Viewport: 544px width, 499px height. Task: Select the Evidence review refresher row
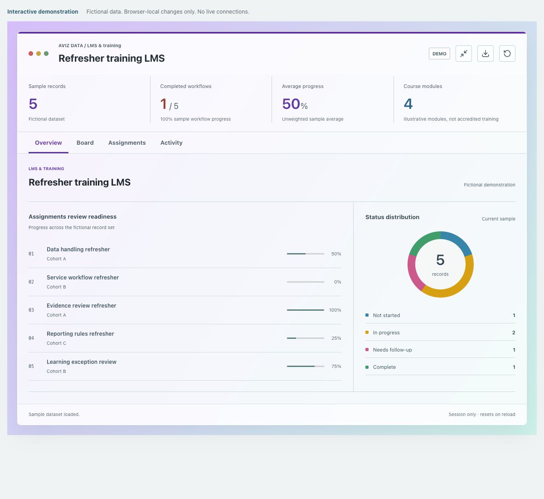pos(185,310)
